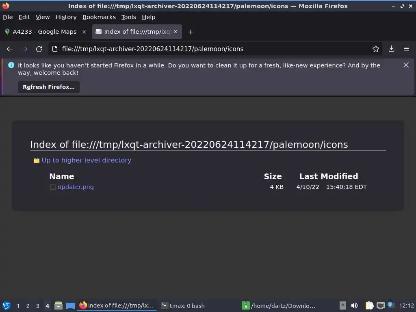
Task: Open the Firefox application menu
Action: point(406,49)
